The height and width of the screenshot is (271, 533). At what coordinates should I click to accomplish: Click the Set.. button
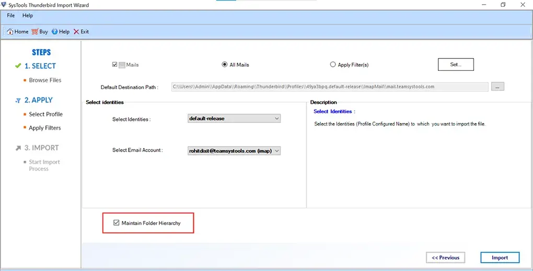(x=456, y=65)
